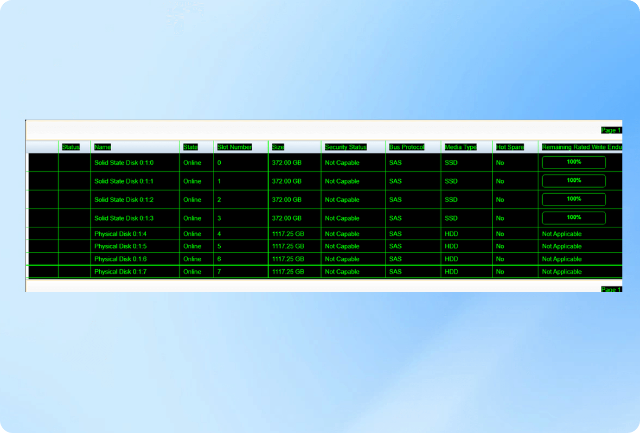Click the 100% endurance bar for Disk 0:1:1

pos(574,181)
